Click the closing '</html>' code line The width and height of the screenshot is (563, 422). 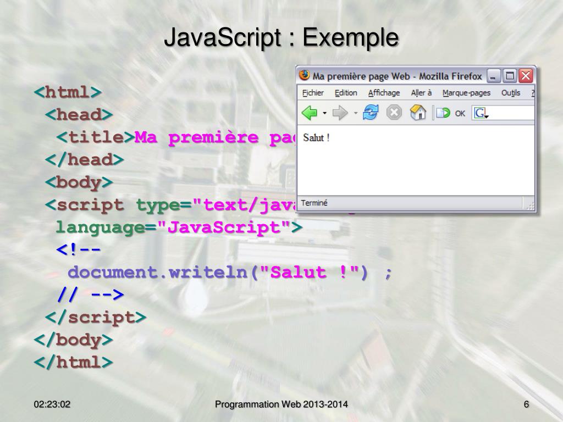(x=73, y=362)
